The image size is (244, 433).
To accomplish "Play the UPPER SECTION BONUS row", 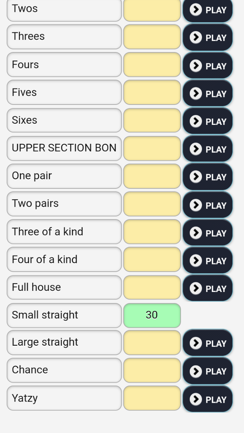I will [207, 149].
